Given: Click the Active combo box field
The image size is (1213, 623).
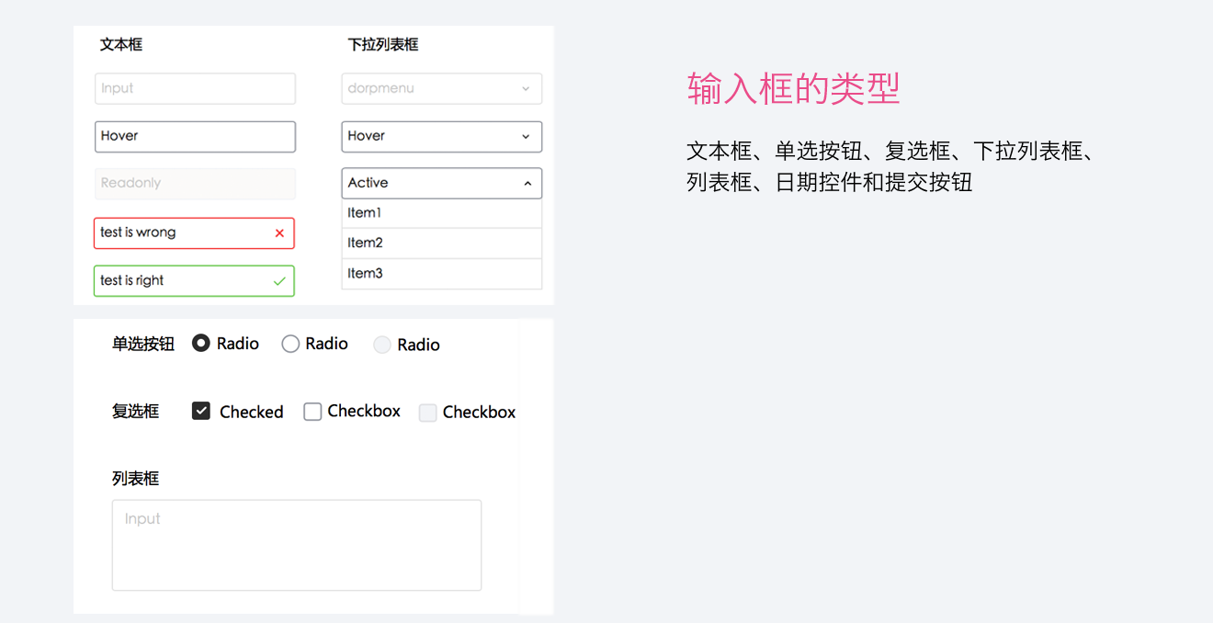Looking at the screenshot, I should point(442,183).
